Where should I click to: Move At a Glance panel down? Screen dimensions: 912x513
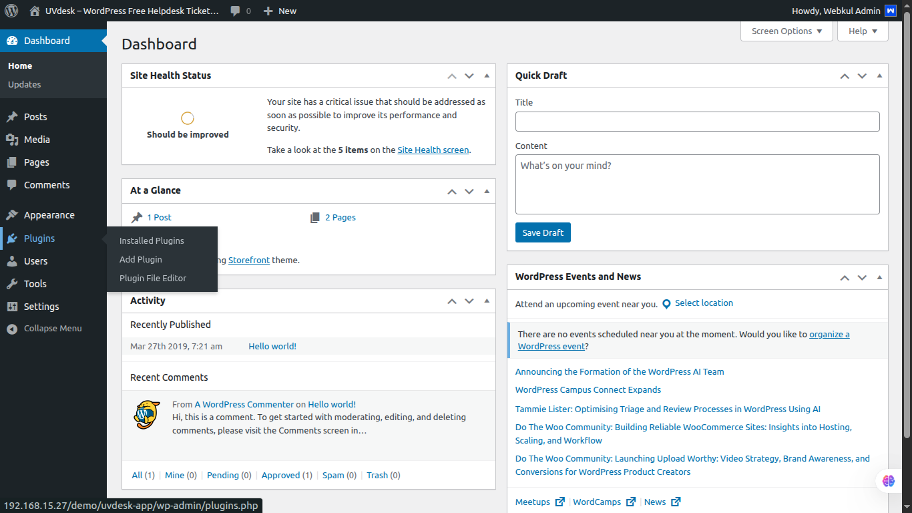[x=469, y=191]
